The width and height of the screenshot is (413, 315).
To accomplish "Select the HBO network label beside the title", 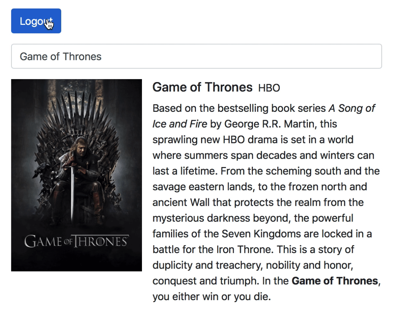I will (269, 88).
